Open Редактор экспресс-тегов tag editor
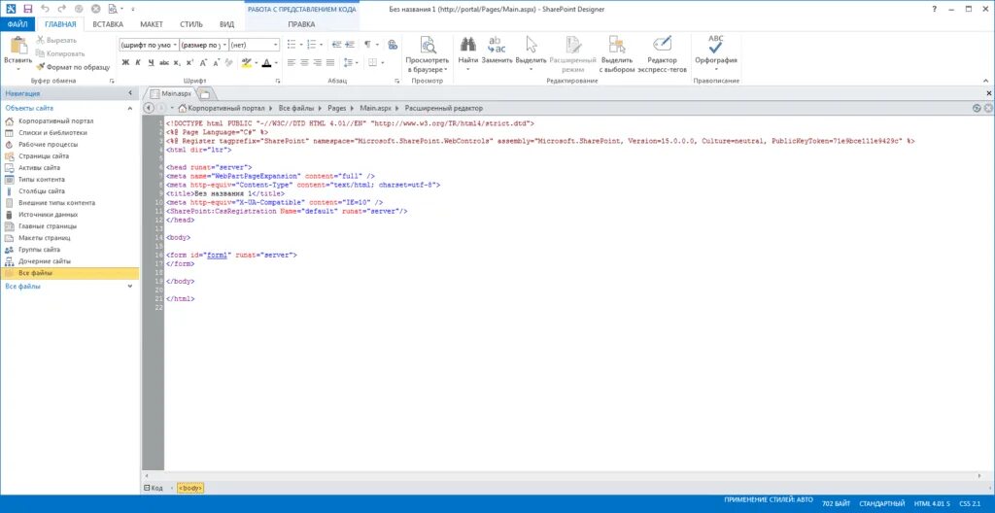The height and width of the screenshot is (513, 995). [x=662, y=54]
